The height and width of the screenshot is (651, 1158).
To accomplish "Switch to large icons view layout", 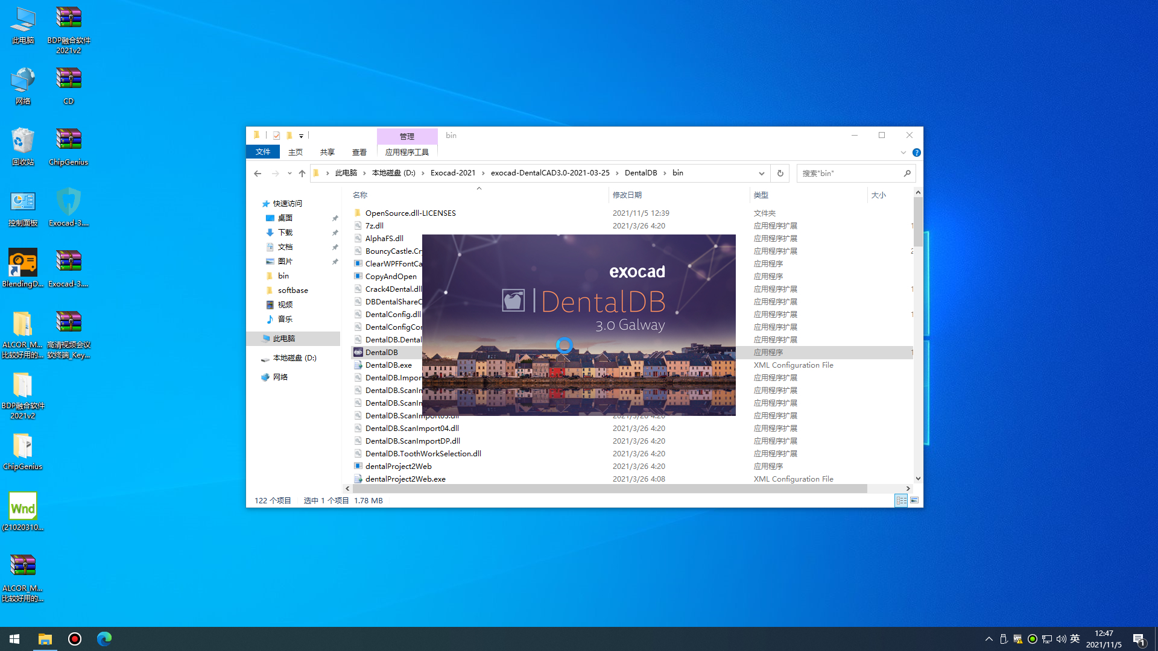I will point(914,500).
